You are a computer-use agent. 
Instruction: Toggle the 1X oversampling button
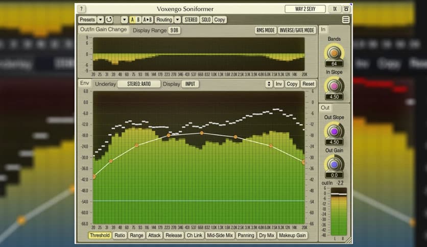335,9
